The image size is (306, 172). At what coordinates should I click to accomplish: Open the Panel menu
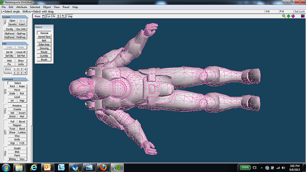pos(66,7)
